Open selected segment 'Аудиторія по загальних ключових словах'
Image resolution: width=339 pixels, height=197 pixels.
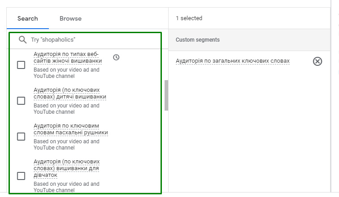(x=232, y=61)
